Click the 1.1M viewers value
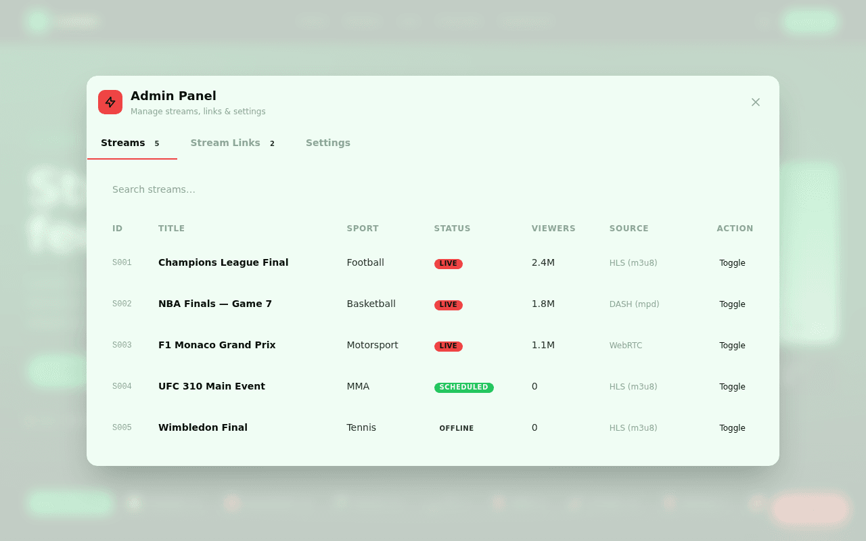Screen dimensions: 866x541 pos(543,345)
